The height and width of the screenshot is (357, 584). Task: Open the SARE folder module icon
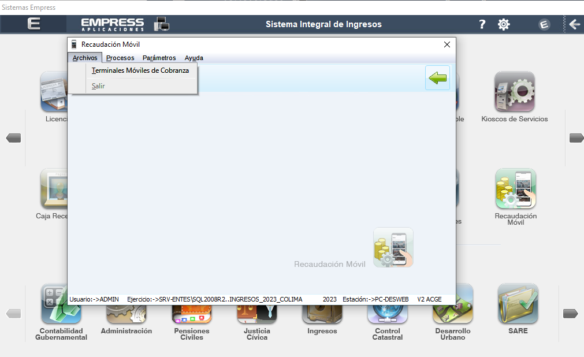click(x=518, y=303)
